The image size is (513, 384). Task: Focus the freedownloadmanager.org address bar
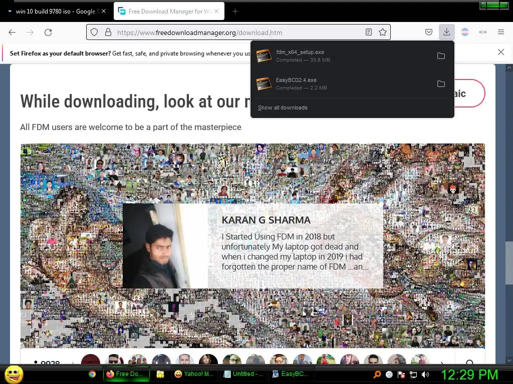click(x=239, y=32)
